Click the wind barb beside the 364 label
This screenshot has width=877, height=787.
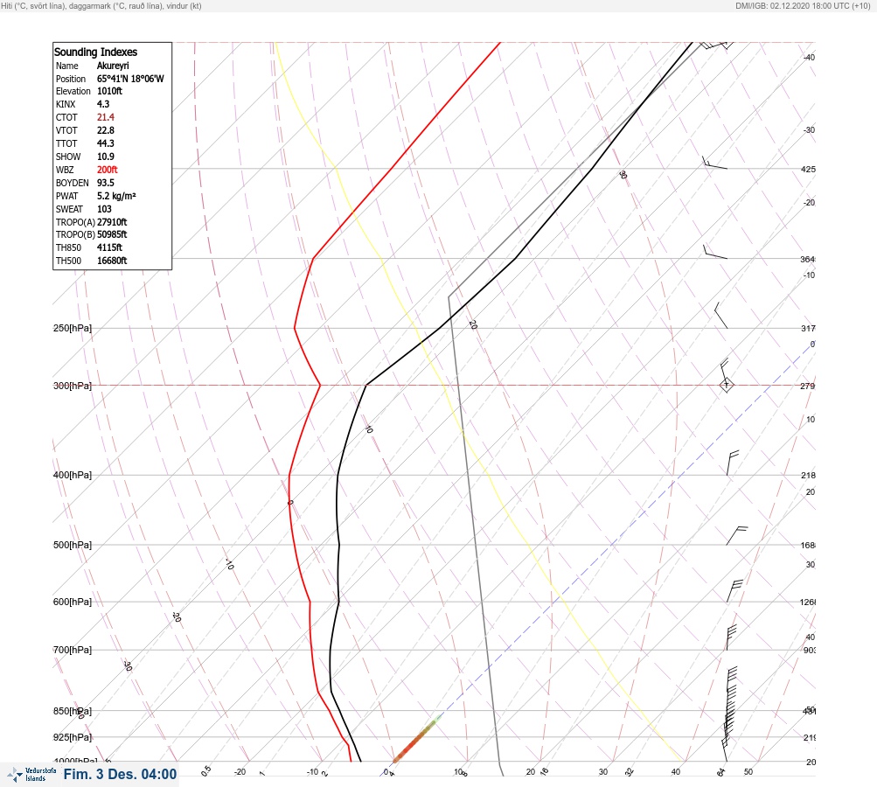click(714, 252)
